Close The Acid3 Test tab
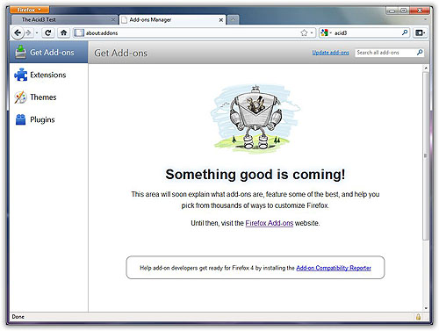The height and width of the screenshot is (331, 439). (113, 20)
